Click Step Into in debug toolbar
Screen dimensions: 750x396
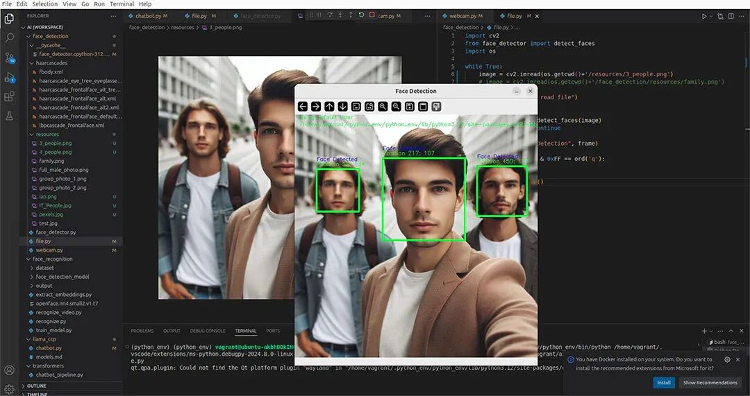340,15
